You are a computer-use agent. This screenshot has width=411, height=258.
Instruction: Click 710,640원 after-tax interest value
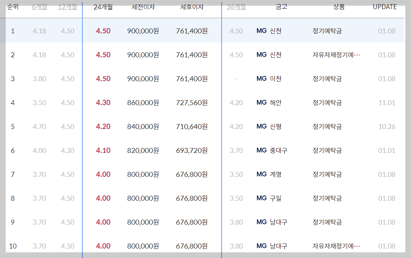tap(192, 126)
